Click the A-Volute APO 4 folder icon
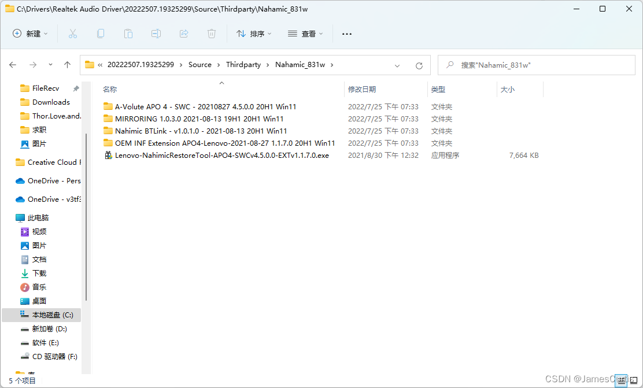 coord(108,106)
